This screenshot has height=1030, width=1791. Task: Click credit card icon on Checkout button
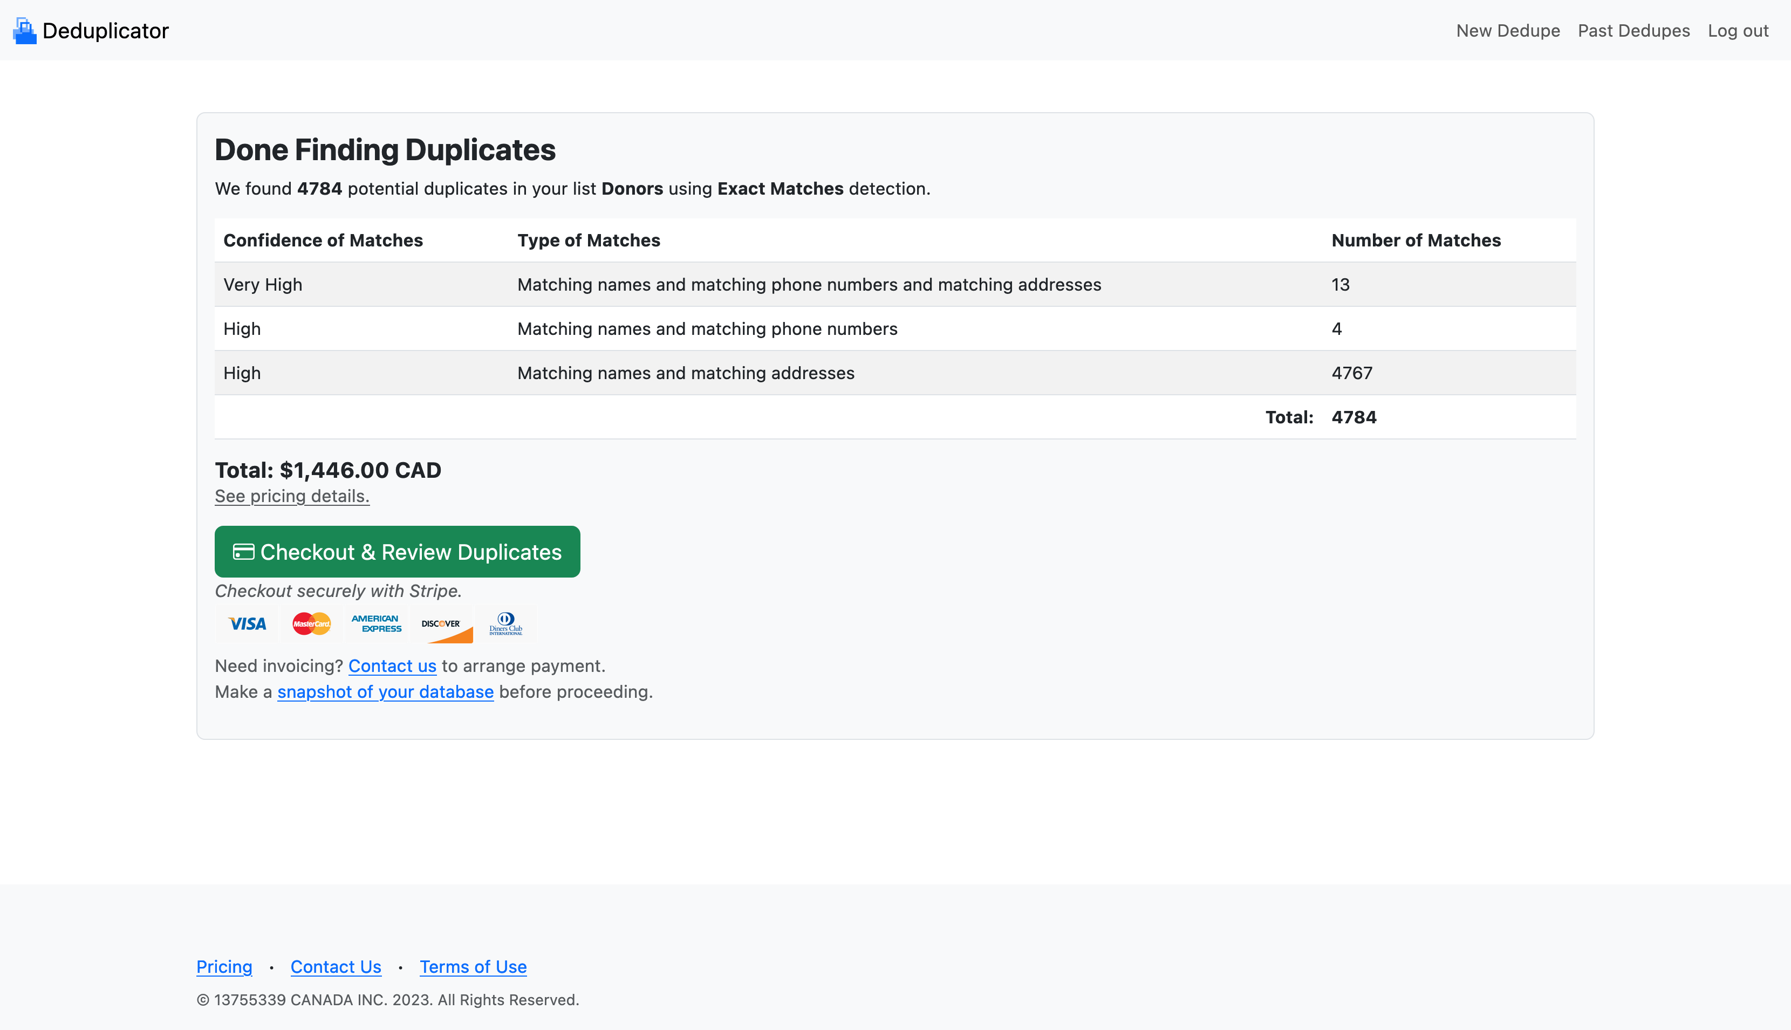(243, 552)
